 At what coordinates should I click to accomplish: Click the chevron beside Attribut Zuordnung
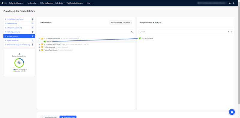pos(33,32)
